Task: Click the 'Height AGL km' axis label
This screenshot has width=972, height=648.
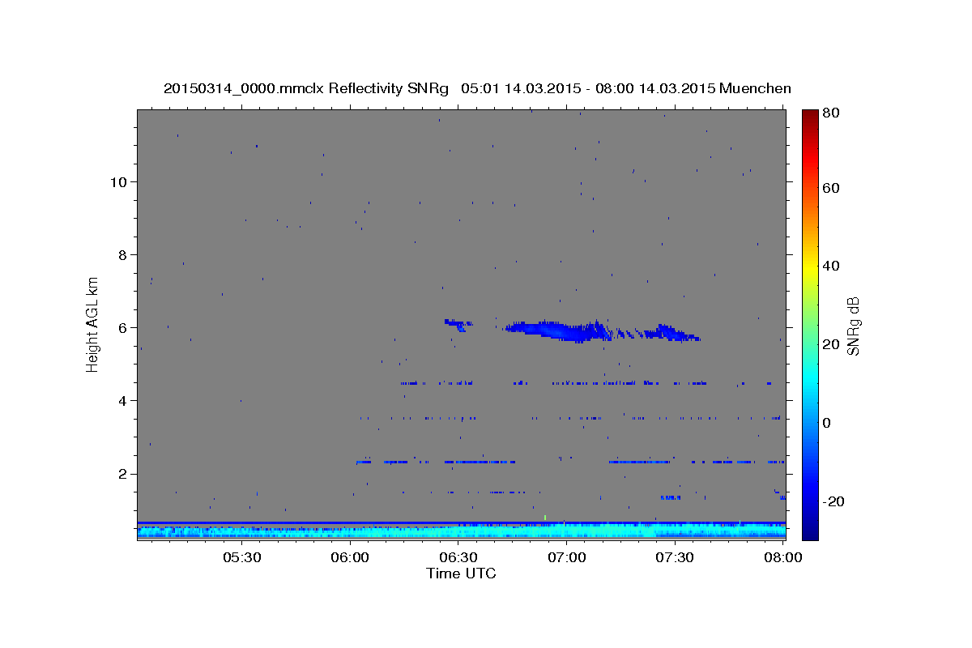Action: [x=92, y=323]
